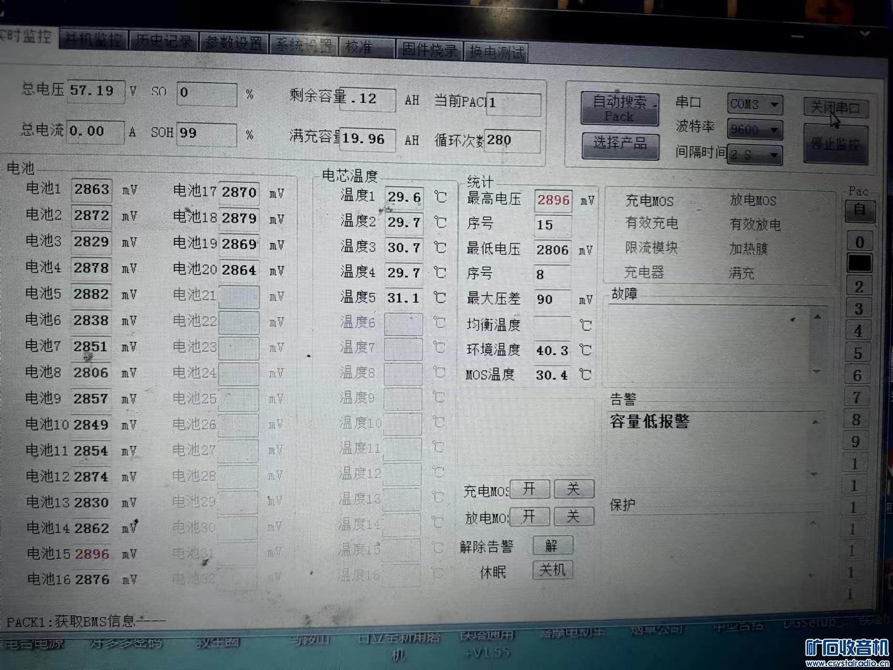Click the 电池17 voltage field 2870
The height and width of the screenshot is (670, 893).
[x=239, y=193]
